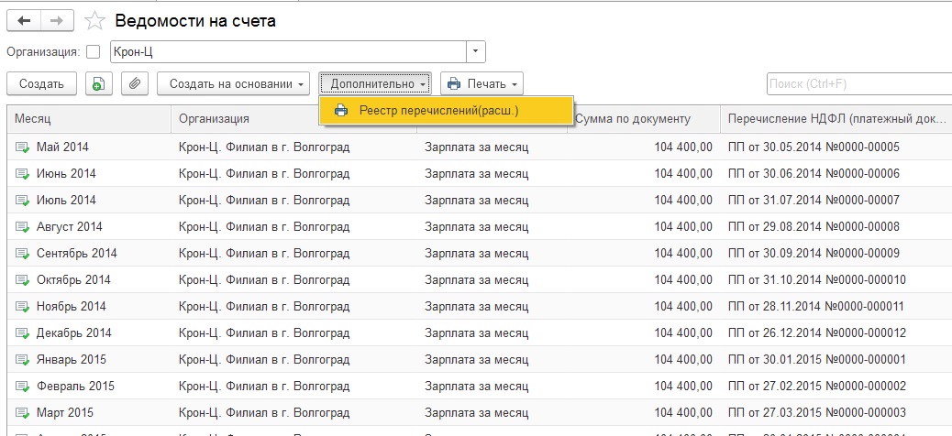952x436 pixels.
Task: Click 104 400,00 amount in Май 2014 row
Action: click(683, 147)
